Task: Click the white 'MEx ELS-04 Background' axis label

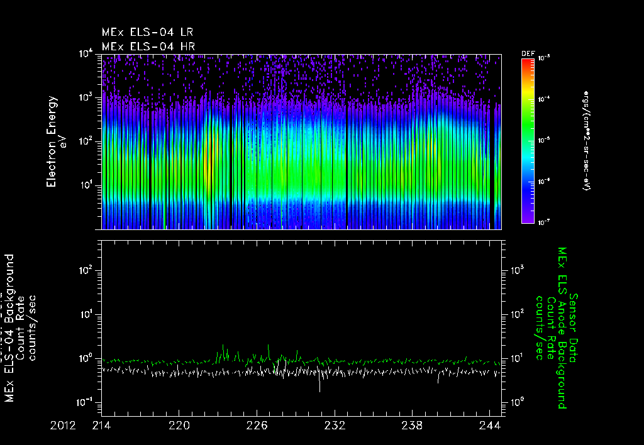Action: coord(9,328)
